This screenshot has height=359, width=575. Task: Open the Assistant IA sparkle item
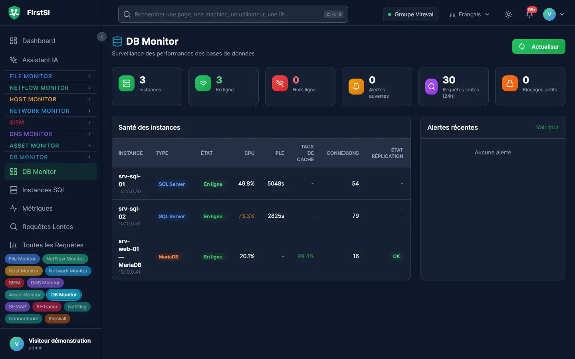(x=51, y=60)
